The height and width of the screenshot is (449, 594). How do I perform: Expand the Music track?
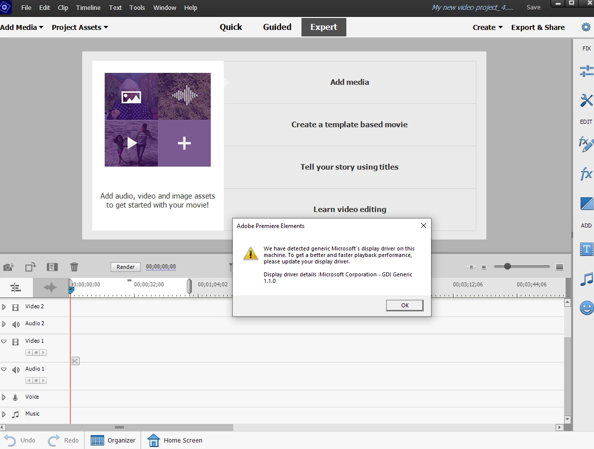point(4,415)
